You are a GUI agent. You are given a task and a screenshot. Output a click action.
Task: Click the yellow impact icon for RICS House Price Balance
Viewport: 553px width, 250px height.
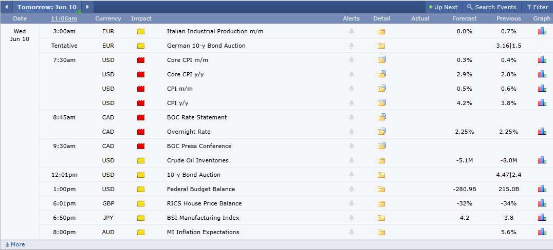pos(141,203)
